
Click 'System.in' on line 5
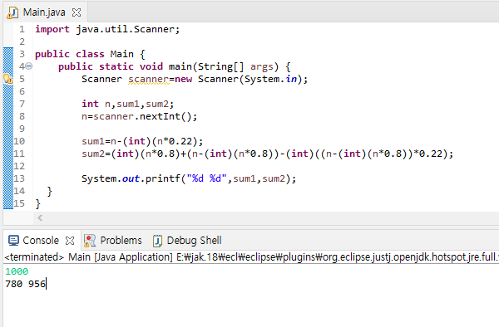270,79
